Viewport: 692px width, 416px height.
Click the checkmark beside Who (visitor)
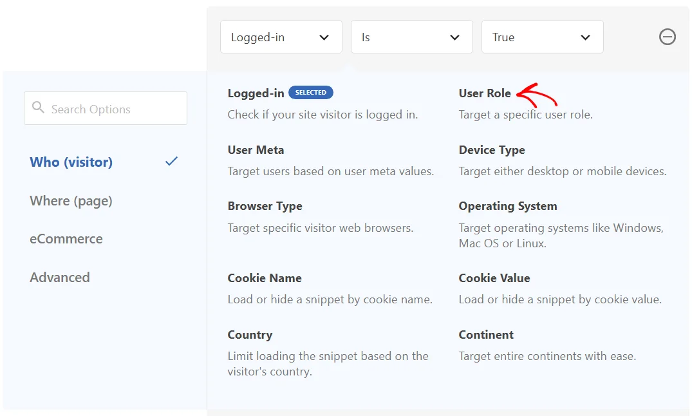point(171,161)
